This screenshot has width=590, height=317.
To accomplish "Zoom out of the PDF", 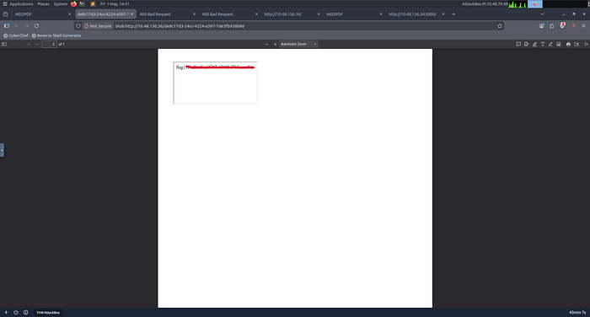I will tap(267, 44).
